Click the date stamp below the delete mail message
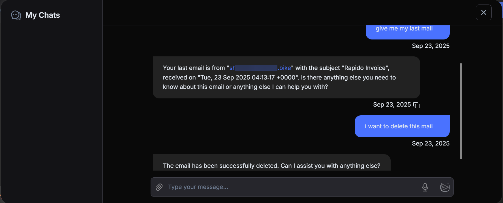 tap(431, 144)
